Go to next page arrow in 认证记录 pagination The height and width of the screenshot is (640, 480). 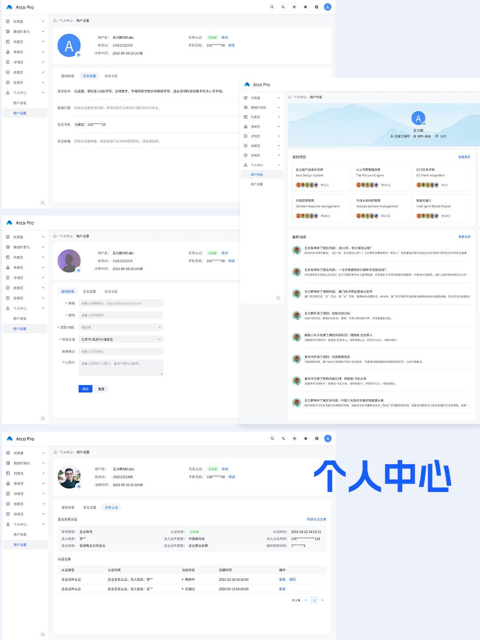pyautogui.click(x=323, y=600)
